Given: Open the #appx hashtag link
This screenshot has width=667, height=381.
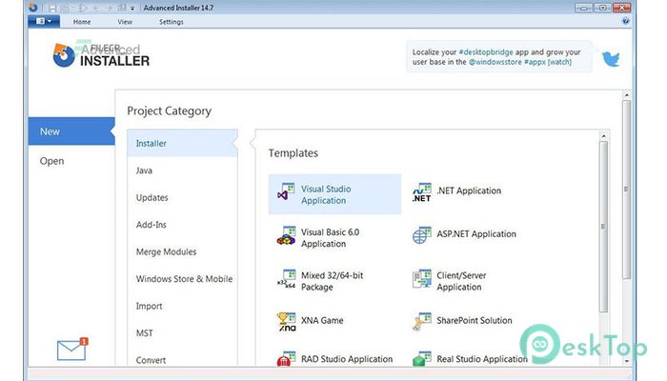Looking at the screenshot, I should [x=535, y=62].
